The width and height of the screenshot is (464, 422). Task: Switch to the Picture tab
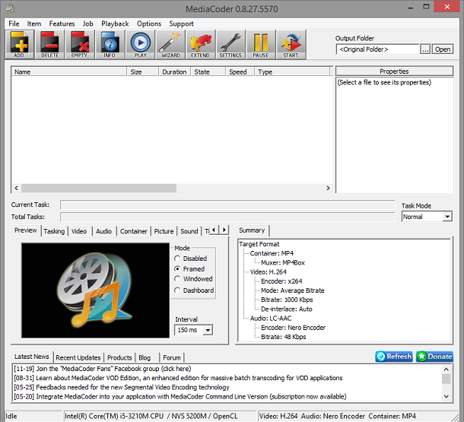pos(164,231)
